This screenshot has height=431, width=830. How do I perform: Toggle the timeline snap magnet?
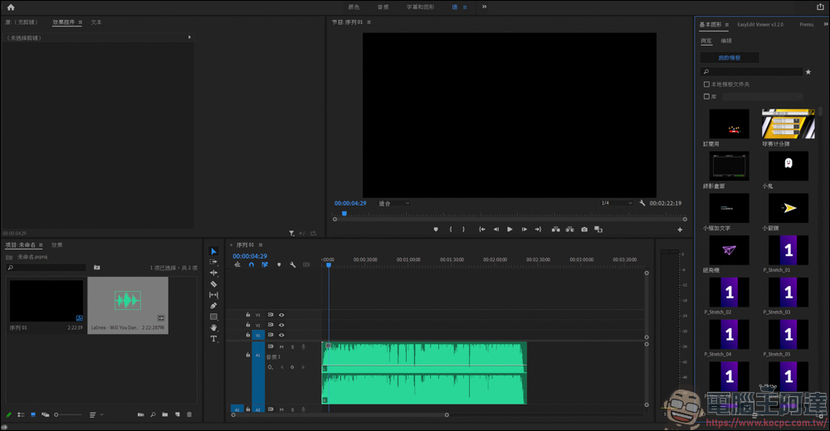251,265
